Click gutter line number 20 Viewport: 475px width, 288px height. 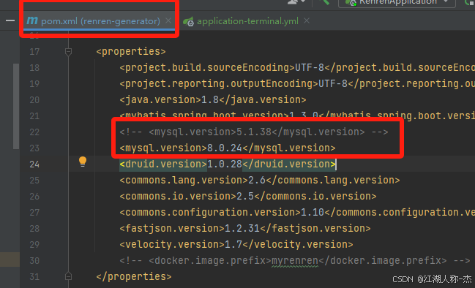[34, 100]
